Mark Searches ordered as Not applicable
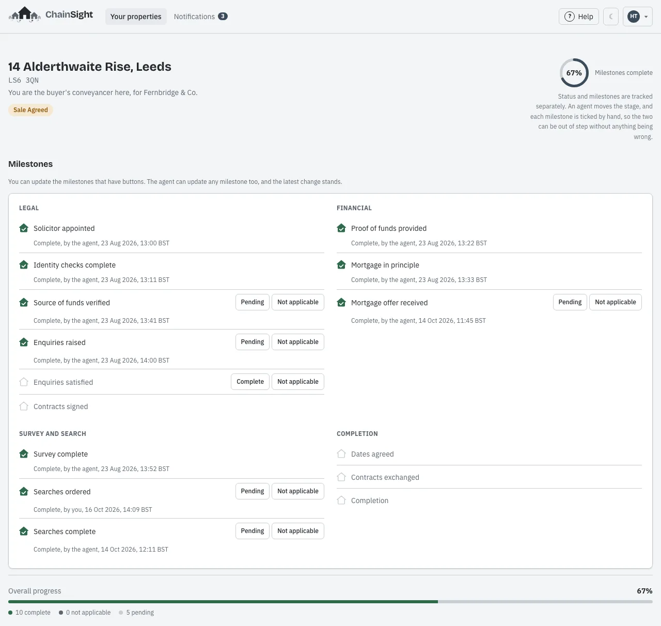This screenshot has width=661, height=626. (298, 491)
